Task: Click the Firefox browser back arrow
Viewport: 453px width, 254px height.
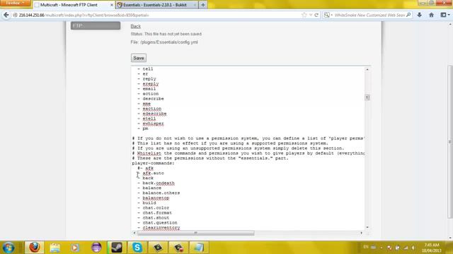Action: [6, 15]
